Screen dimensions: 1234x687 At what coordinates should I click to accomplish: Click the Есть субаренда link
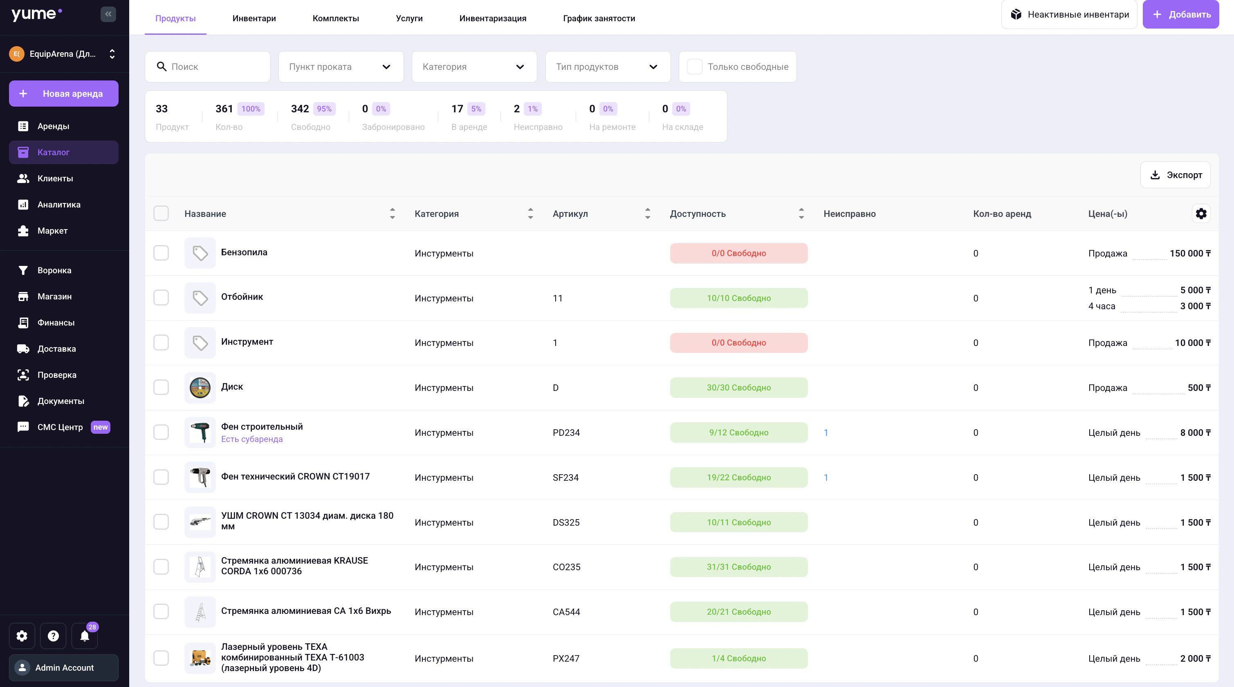(x=251, y=439)
